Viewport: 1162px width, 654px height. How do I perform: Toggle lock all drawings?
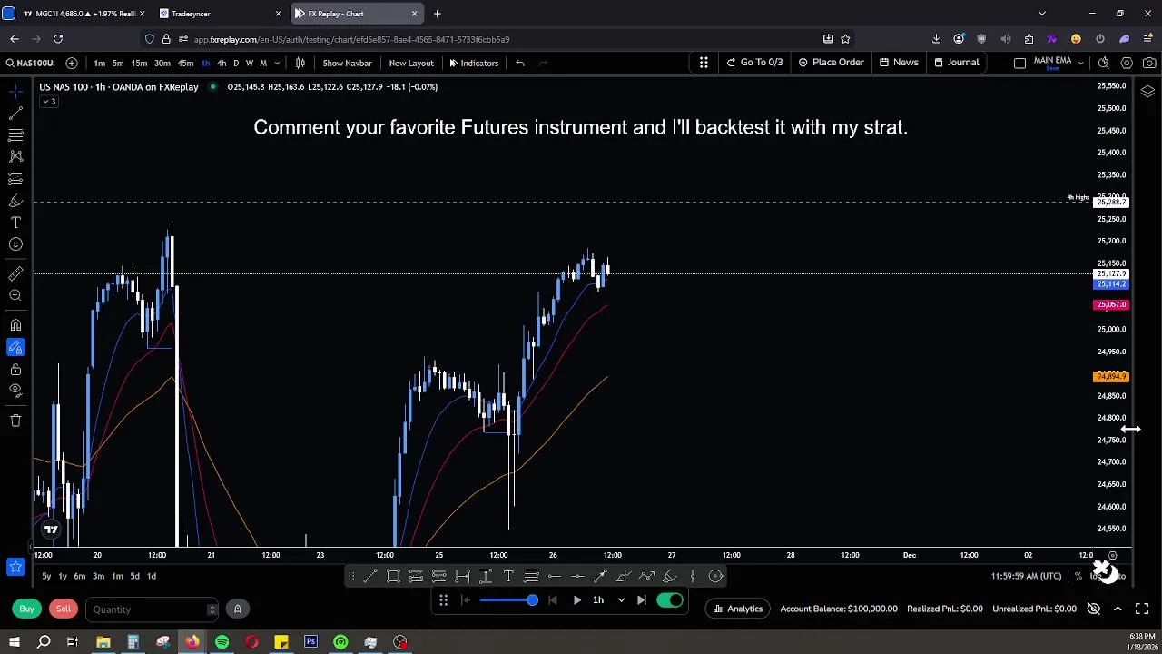[x=15, y=369]
